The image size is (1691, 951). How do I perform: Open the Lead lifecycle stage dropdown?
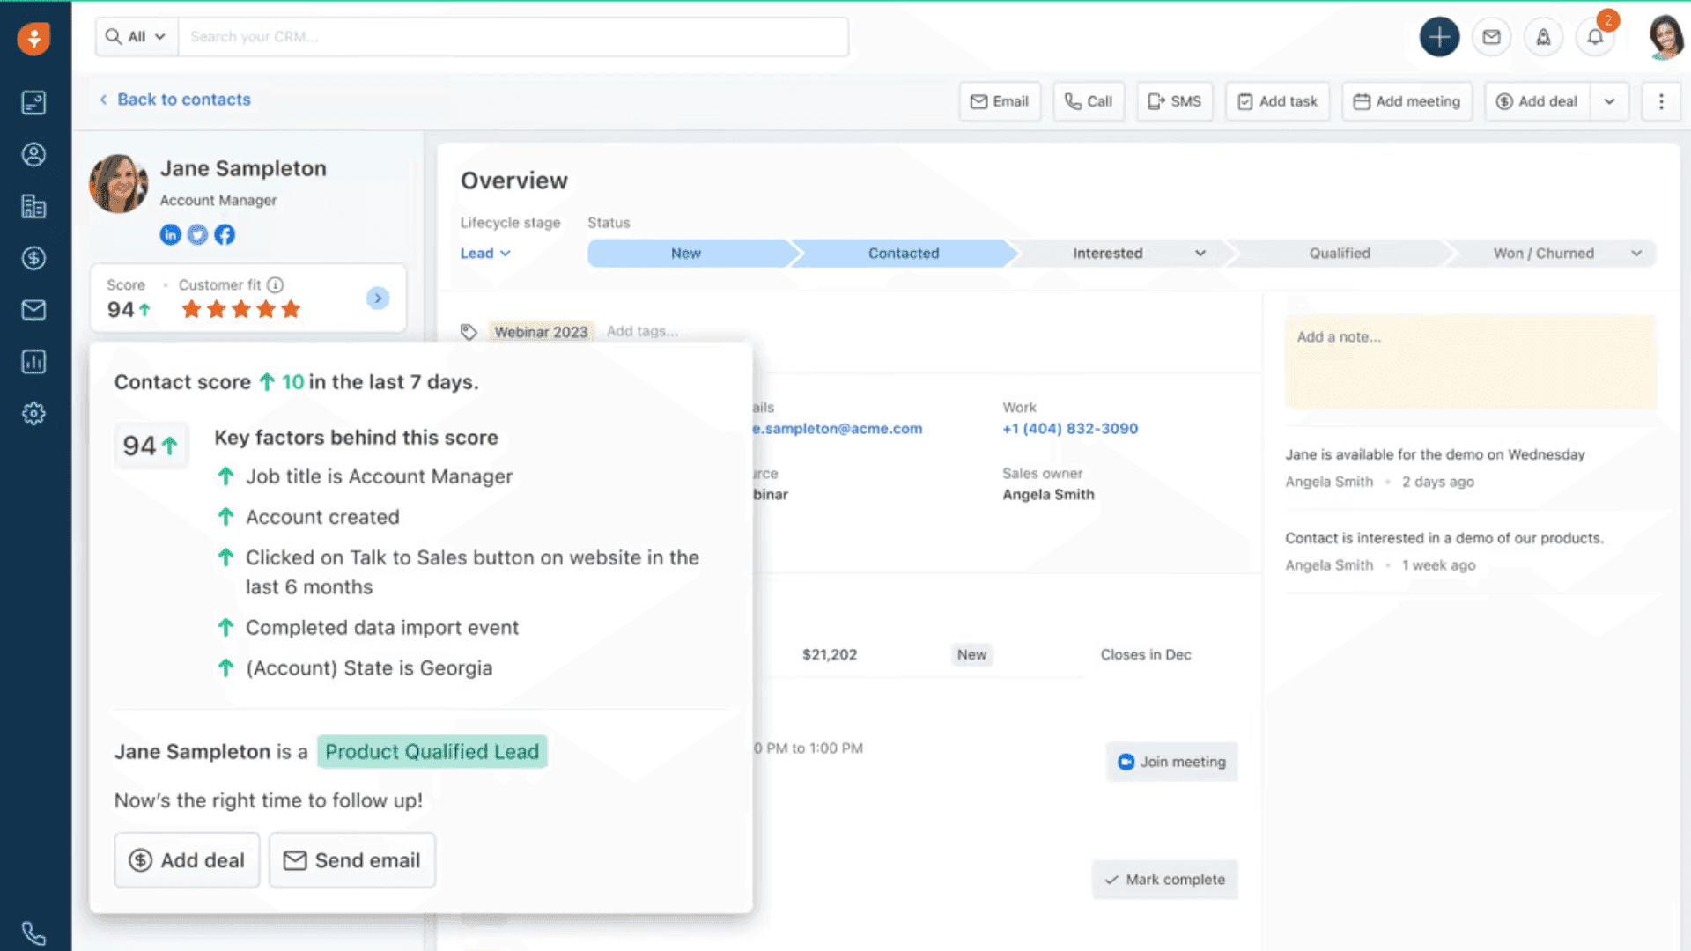[x=485, y=253]
